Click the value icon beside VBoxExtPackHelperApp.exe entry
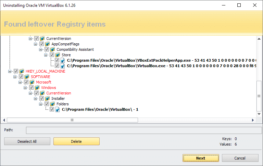This screenshot has height=166, width=263. (x=63, y=60)
